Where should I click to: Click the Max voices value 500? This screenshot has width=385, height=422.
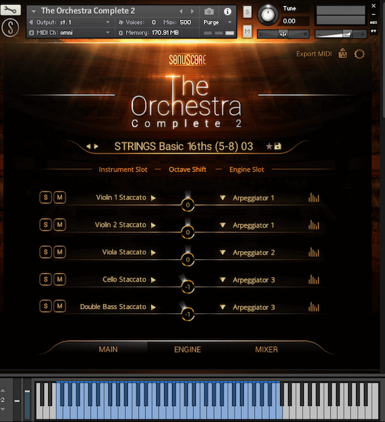point(185,22)
